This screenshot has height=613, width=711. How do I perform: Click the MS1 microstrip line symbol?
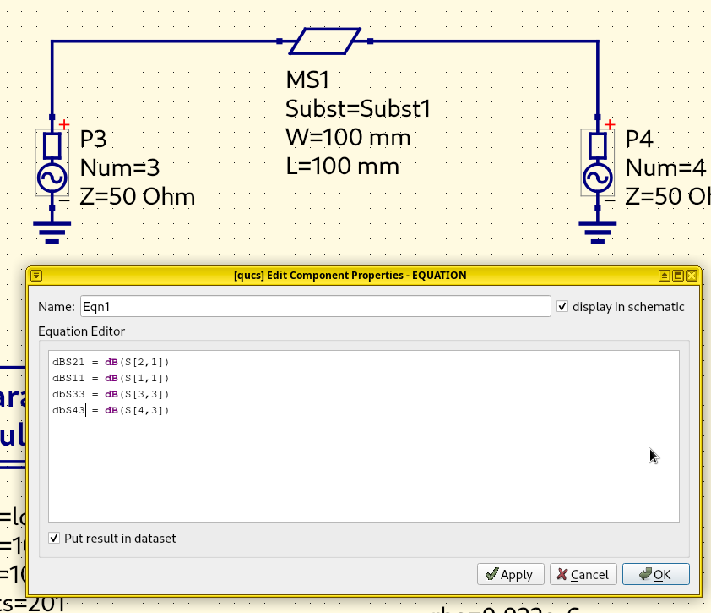click(325, 41)
